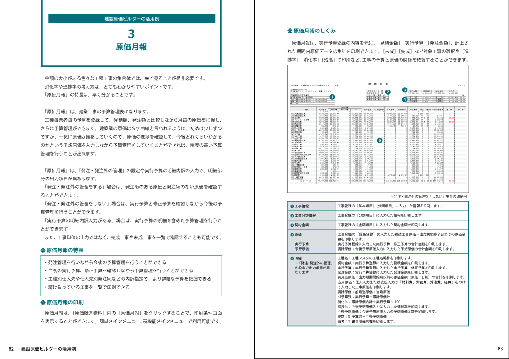
Task: Click bullet "発注管理を行いながら今後の予算管理を行うことができる"
Action: click(105, 262)
